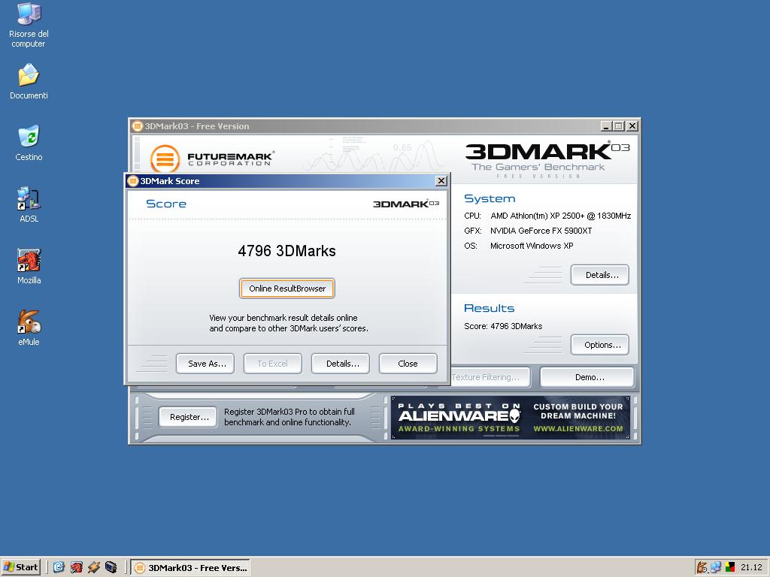Click the Texture Filtering... button
This screenshot has width=770, height=577.
point(490,377)
